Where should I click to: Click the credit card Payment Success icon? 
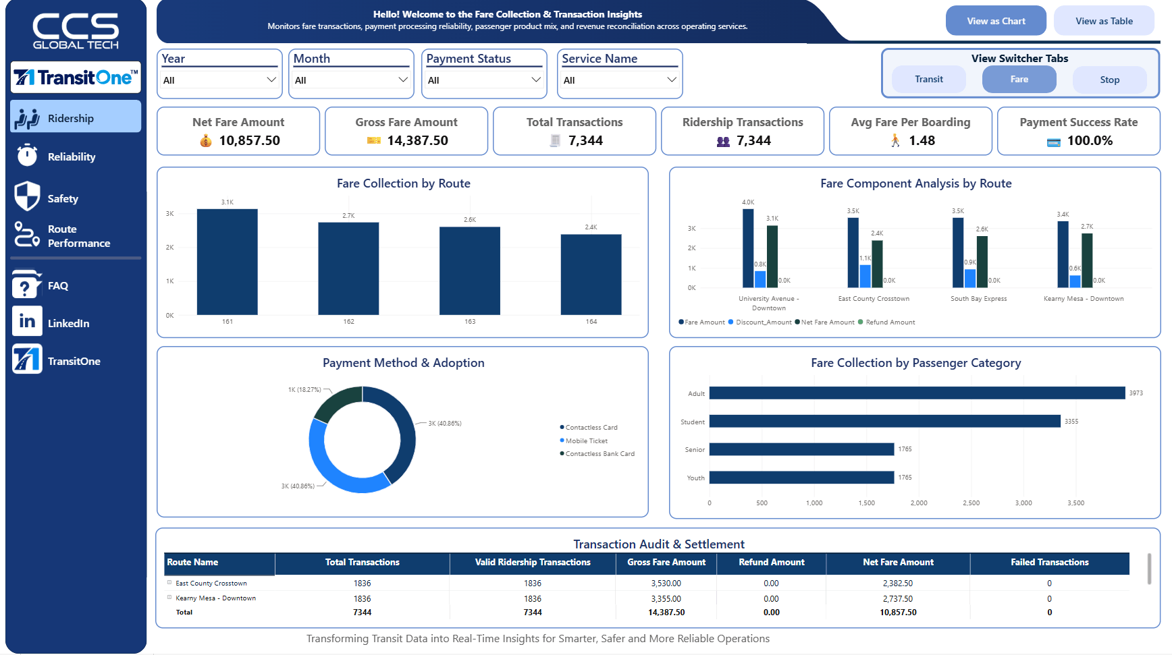click(x=1054, y=142)
